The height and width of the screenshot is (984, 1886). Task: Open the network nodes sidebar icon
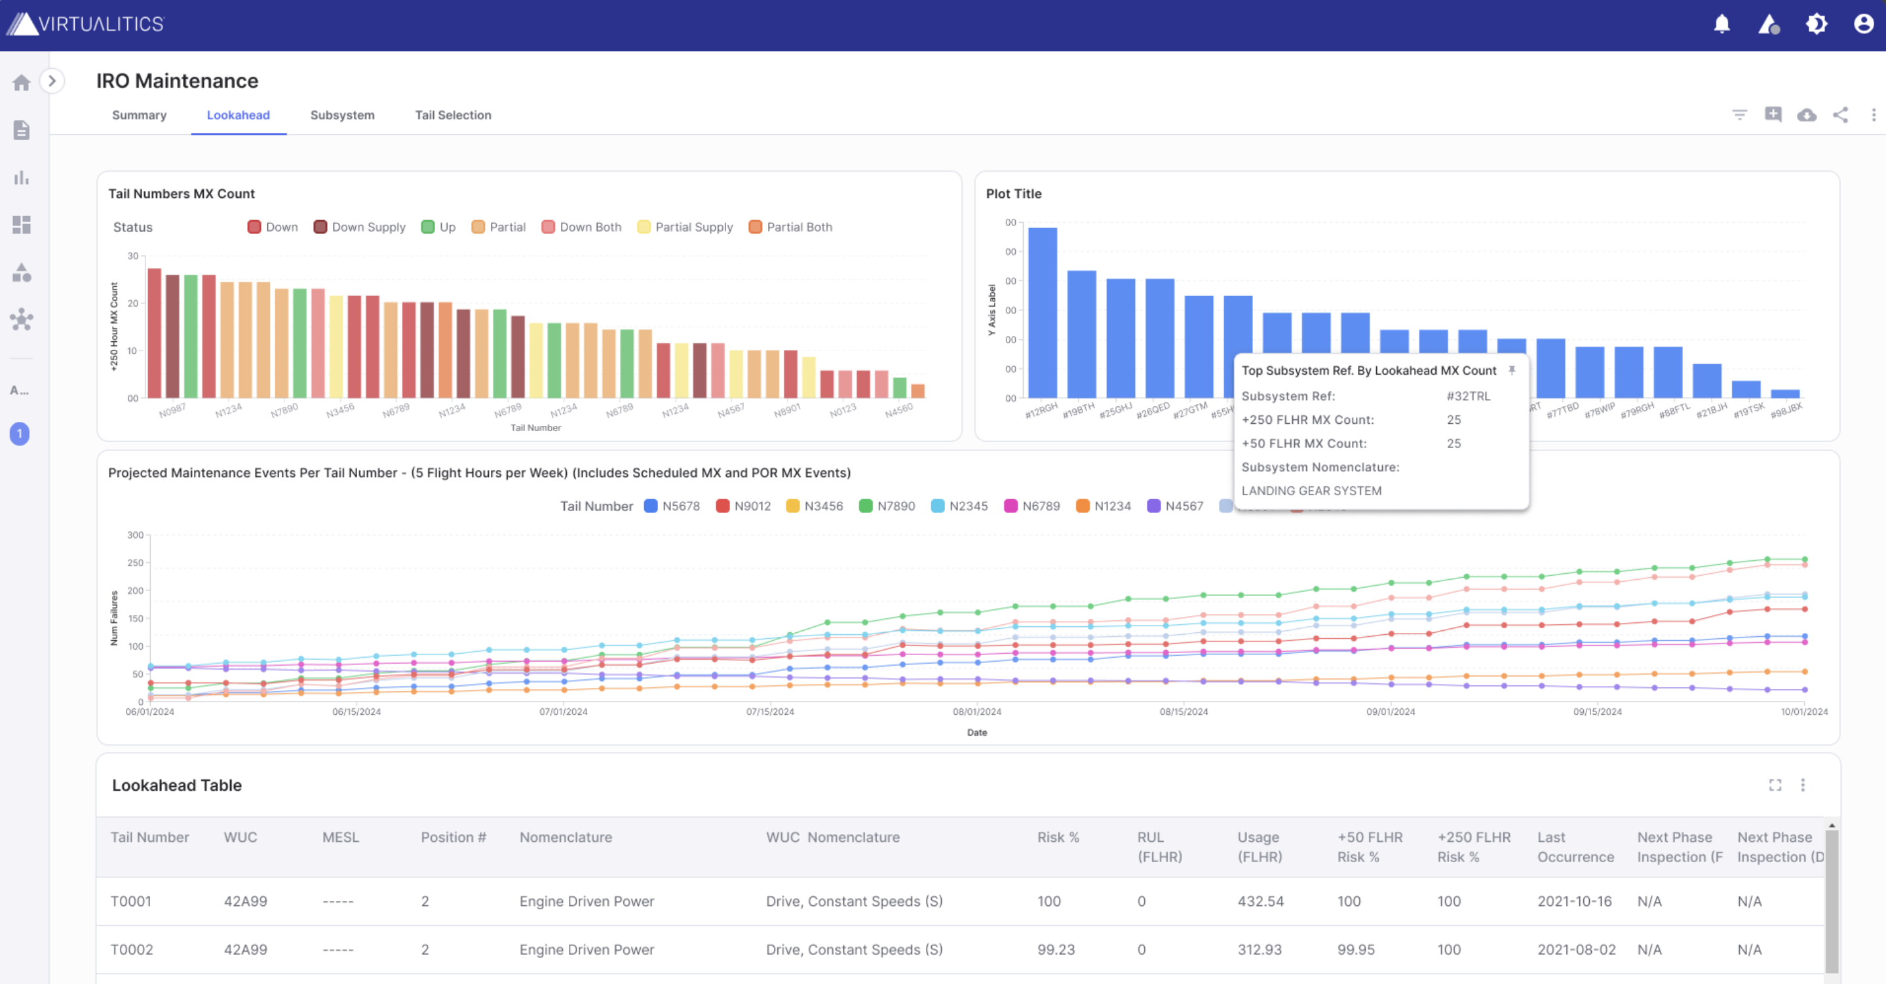coord(21,319)
